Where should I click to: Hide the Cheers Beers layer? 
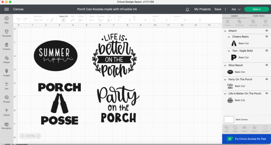[x=266, y=37]
